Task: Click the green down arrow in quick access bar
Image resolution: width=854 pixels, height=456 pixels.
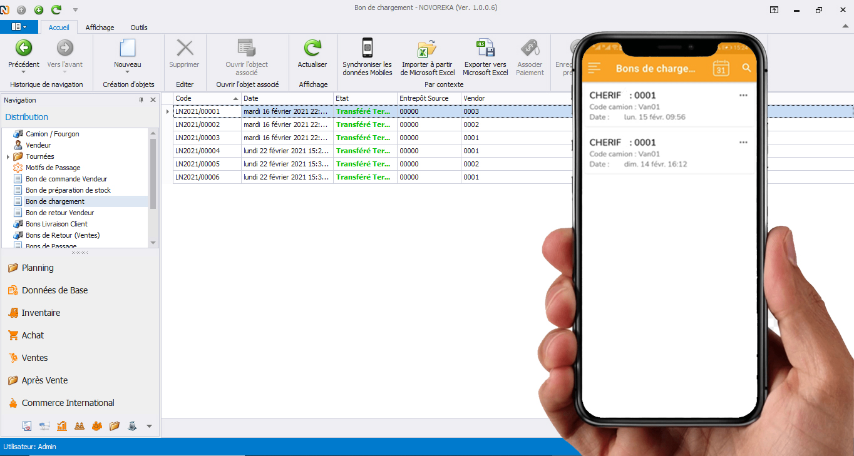Action: pyautogui.click(x=39, y=9)
